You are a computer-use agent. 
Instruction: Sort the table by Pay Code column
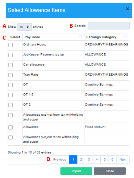point(80,36)
